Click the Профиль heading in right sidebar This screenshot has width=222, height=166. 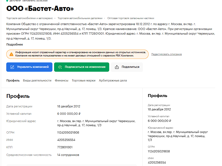point(157,96)
